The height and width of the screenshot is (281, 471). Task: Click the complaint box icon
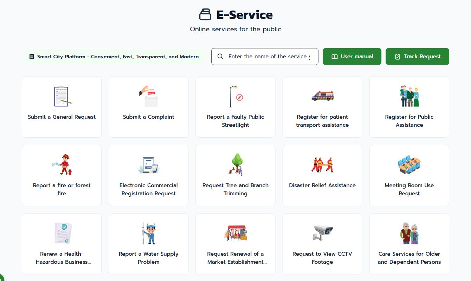point(149,96)
